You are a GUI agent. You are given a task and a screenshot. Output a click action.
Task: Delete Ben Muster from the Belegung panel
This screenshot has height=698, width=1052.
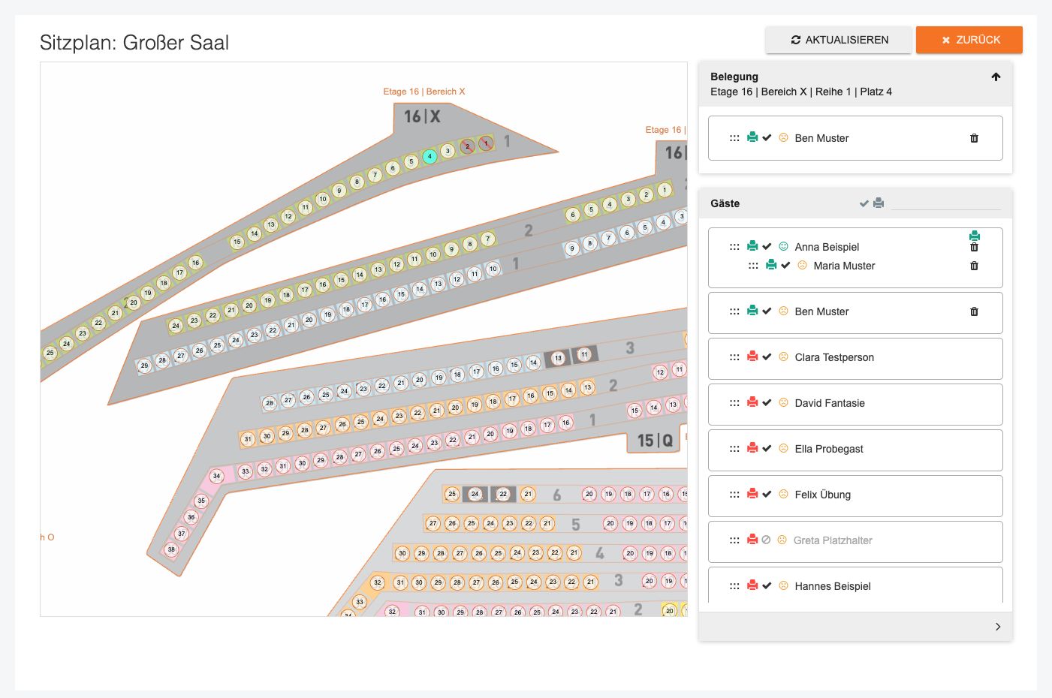click(x=974, y=138)
